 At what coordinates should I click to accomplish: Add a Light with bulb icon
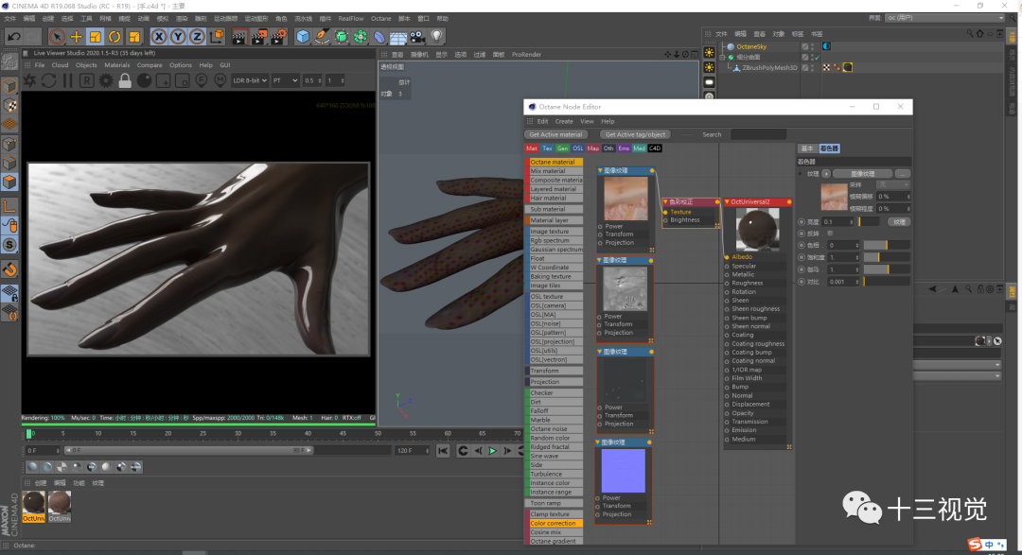tap(436, 37)
